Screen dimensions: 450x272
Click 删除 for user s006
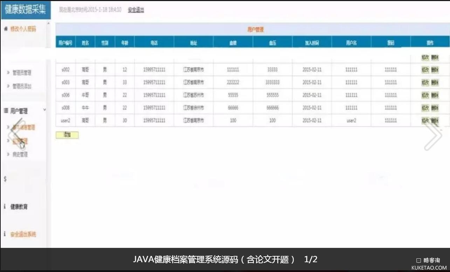435,95
